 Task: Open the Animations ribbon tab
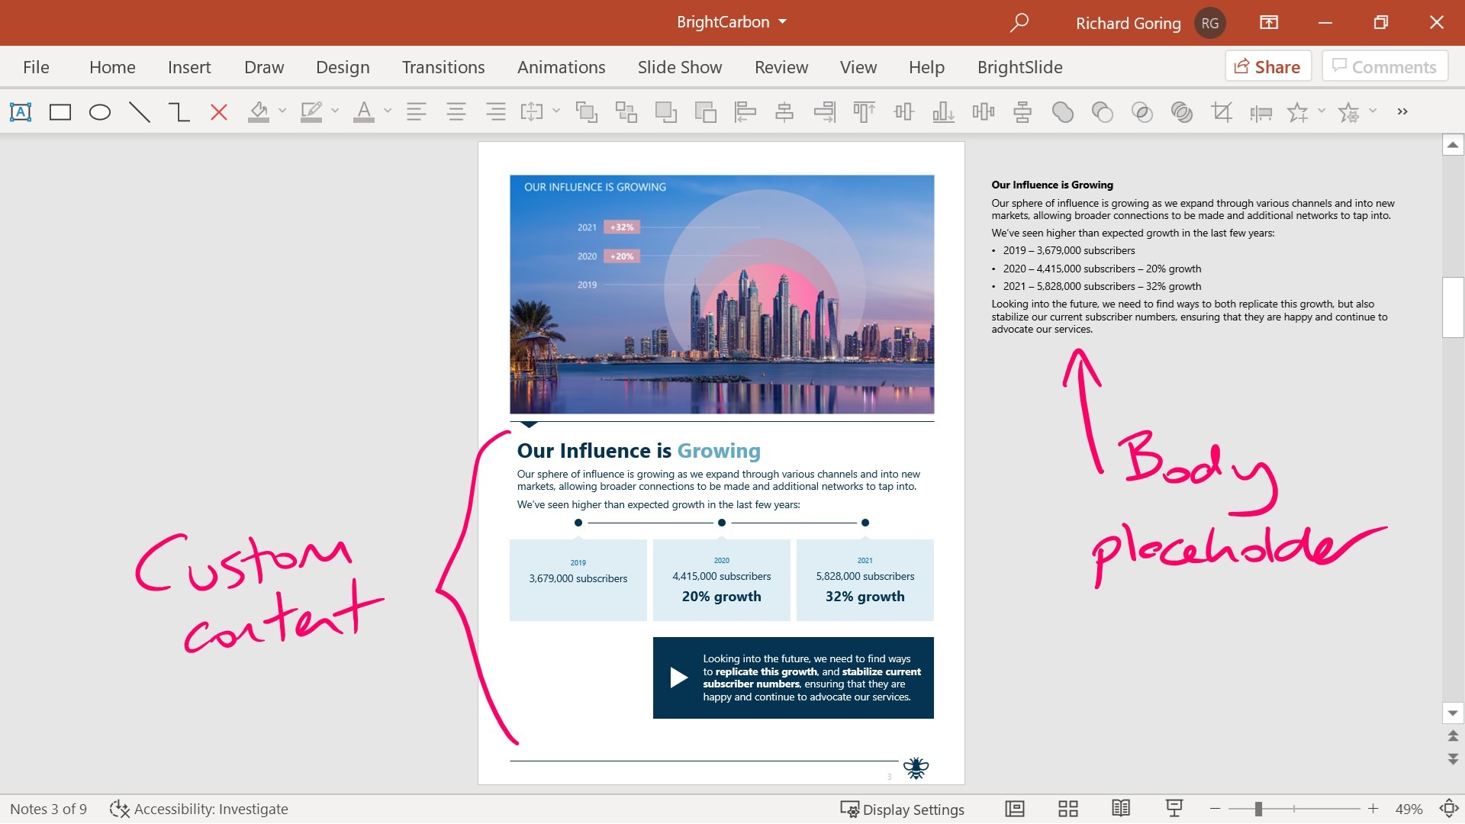pos(561,66)
